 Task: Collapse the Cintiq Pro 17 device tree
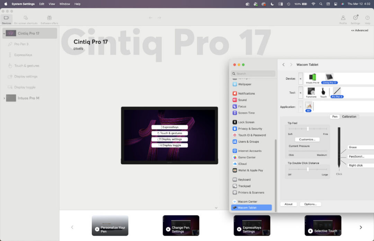click(4, 33)
